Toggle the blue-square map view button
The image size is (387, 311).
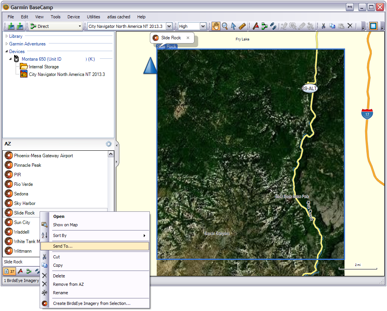coord(373,26)
